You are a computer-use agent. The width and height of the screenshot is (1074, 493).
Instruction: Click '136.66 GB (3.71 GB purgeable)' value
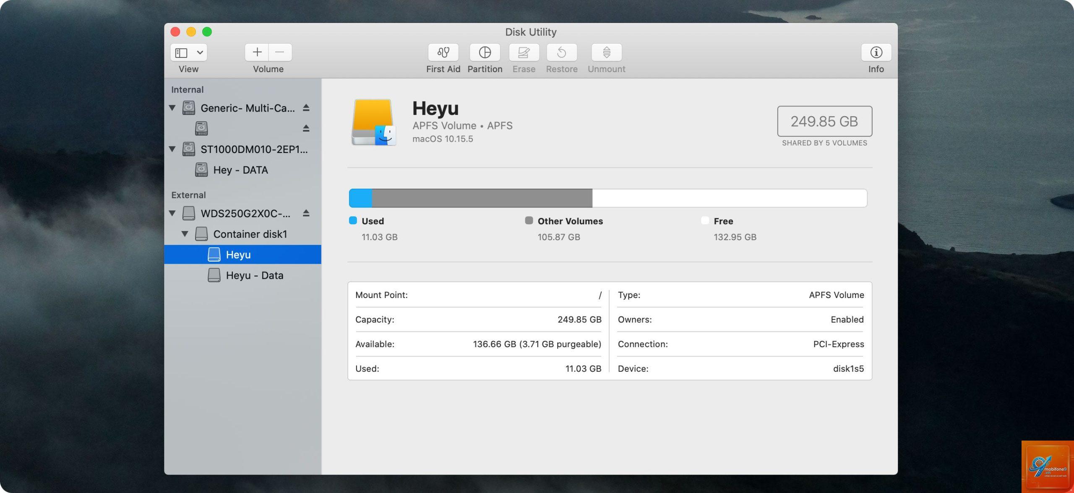(537, 344)
